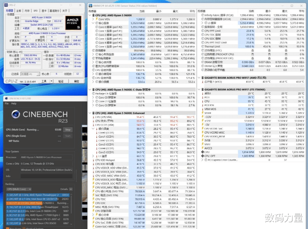Switch to the 主板 tab in CPU-Z

coord(18,11)
